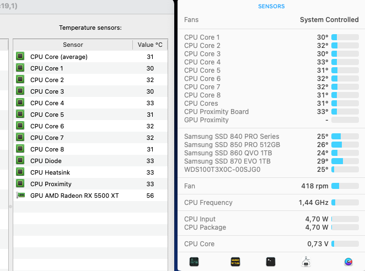Screen dimensions: 365x271
Task: Sort by the Value °C column header
Action: tap(150, 45)
